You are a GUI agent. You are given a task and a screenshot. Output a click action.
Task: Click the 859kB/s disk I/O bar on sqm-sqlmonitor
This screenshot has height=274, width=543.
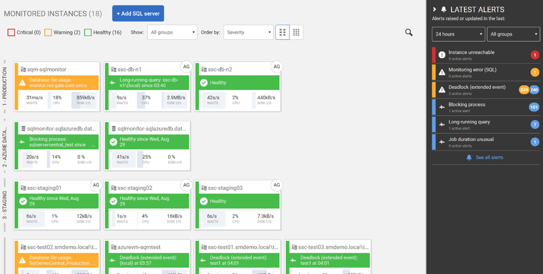[x=83, y=100]
